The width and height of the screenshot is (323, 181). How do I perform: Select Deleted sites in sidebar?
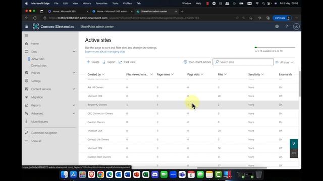[39, 65]
